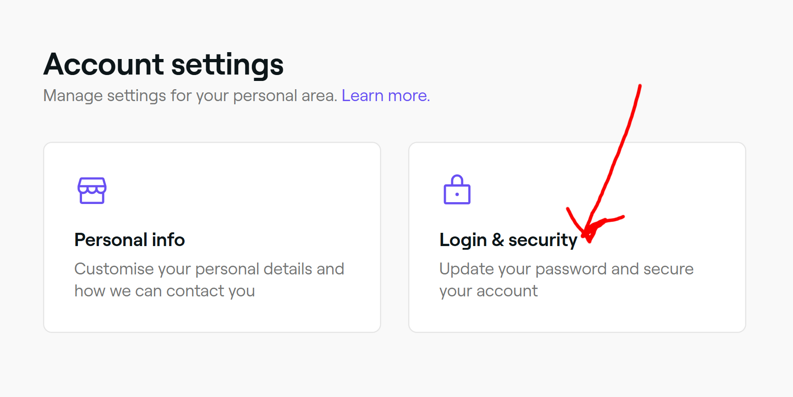Viewport: 793px width, 397px height.
Task: Click the word "Login" in card heading
Action: tap(463, 240)
